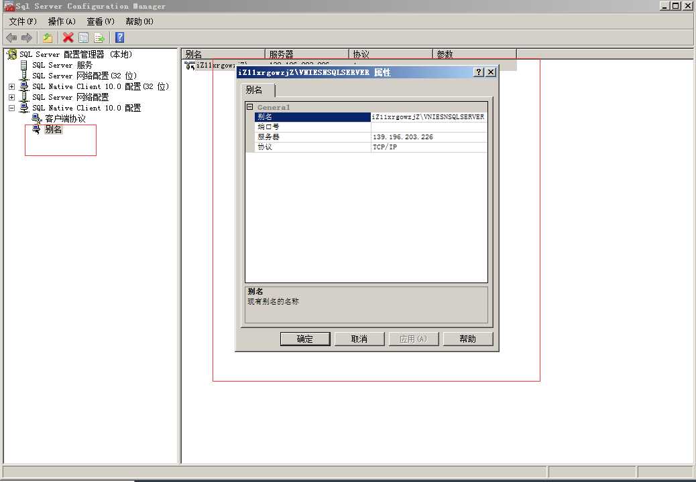
Task: Open Properties toolbar icon
Action: [x=83, y=38]
